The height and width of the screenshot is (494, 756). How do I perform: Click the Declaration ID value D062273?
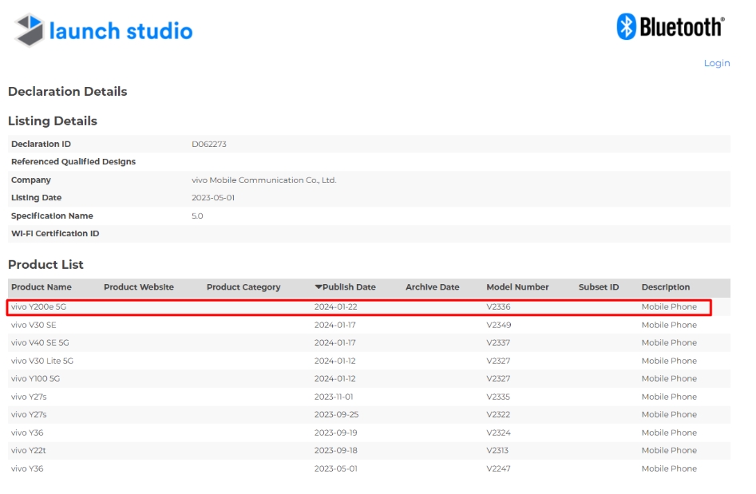tap(209, 144)
